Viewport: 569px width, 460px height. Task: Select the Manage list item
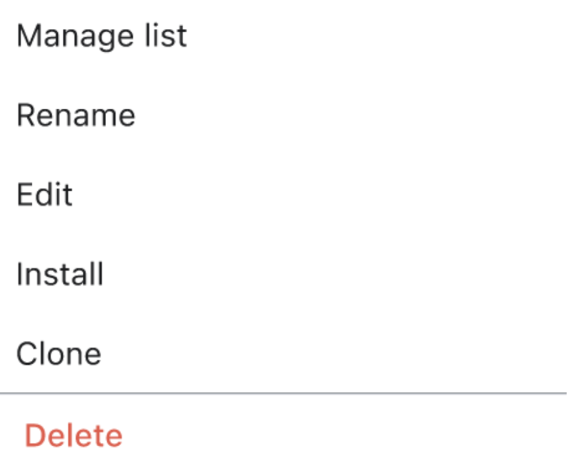101,36
